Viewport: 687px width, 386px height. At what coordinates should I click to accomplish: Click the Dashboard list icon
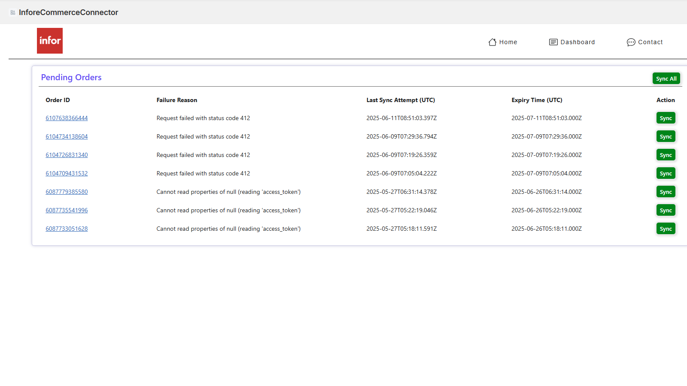click(553, 42)
